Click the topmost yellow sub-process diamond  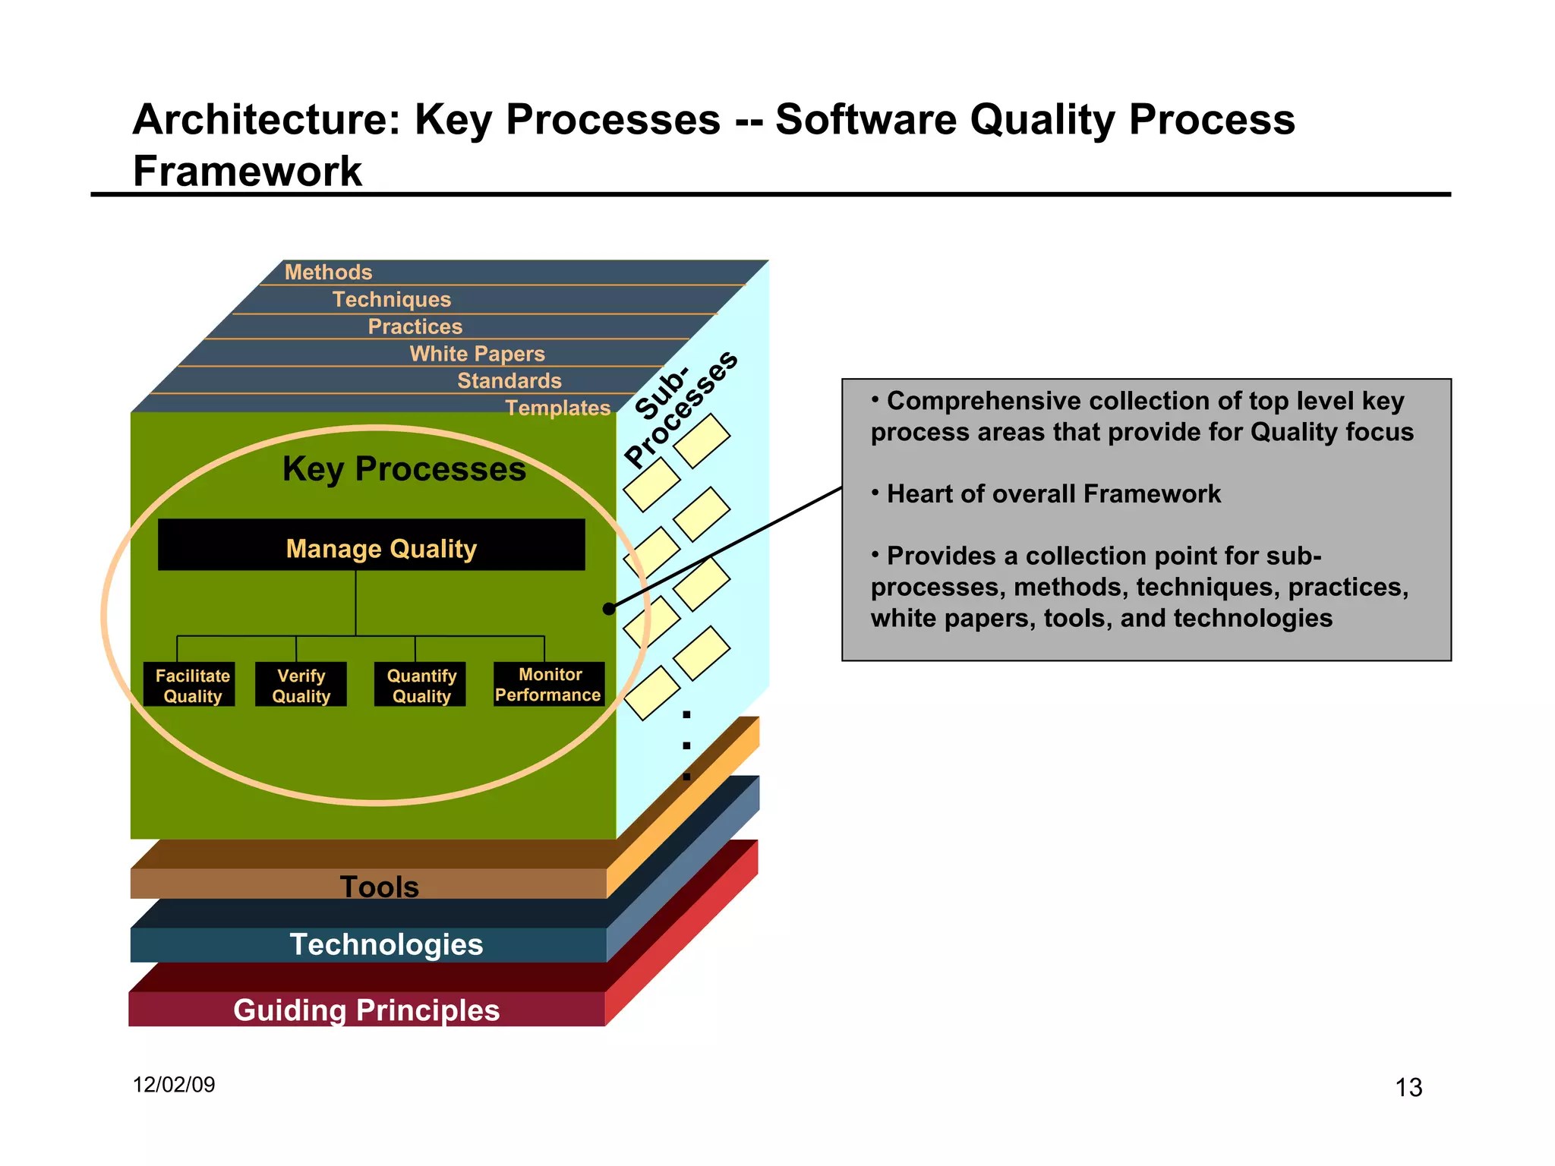pos(702,440)
